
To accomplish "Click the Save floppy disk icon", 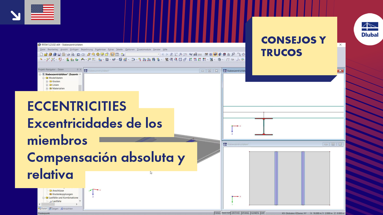I will pos(59,54).
